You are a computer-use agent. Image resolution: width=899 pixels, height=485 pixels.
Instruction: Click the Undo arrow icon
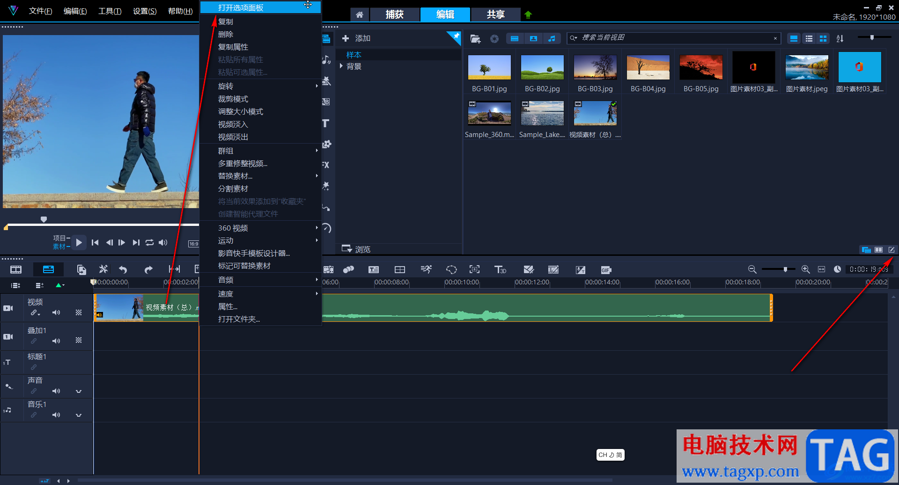[x=123, y=269]
